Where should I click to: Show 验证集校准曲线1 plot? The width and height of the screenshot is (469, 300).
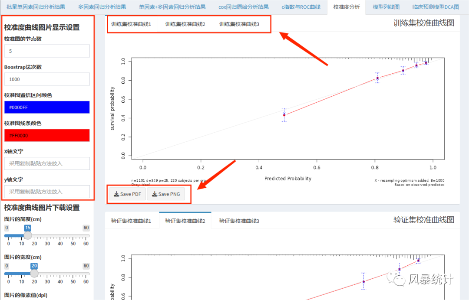131,221
